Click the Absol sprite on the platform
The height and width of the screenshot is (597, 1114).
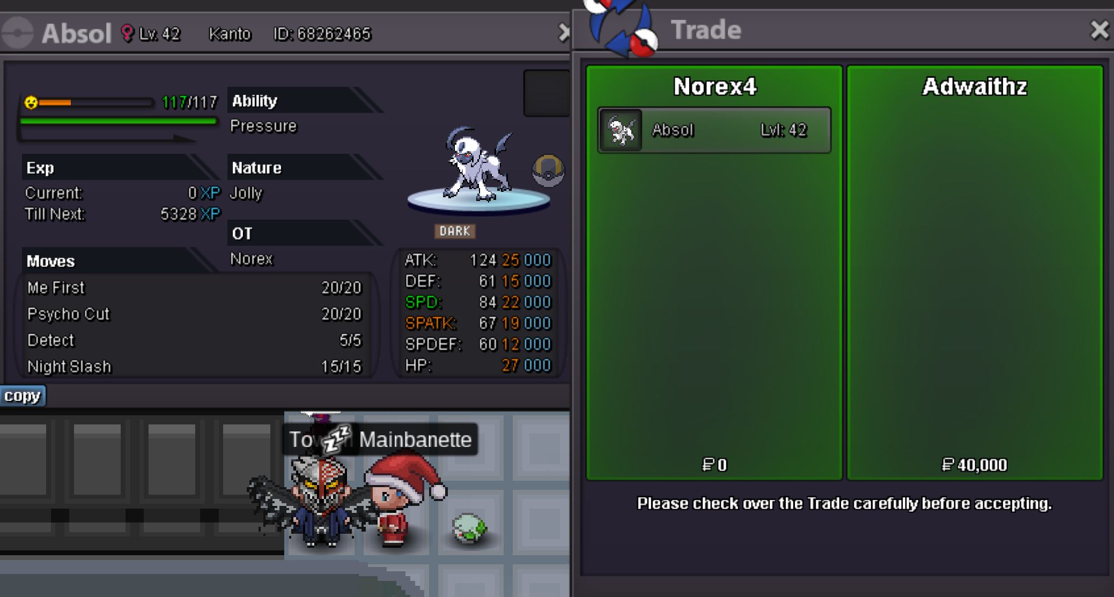click(477, 164)
